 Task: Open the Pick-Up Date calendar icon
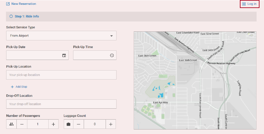pyautogui.click(x=64, y=55)
